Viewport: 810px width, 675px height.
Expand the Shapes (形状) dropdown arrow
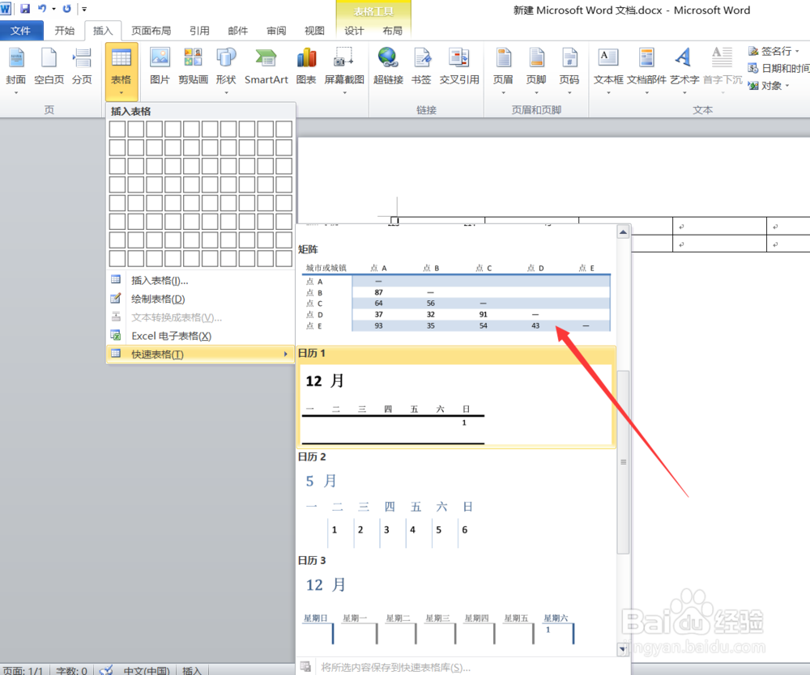(x=226, y=93)
